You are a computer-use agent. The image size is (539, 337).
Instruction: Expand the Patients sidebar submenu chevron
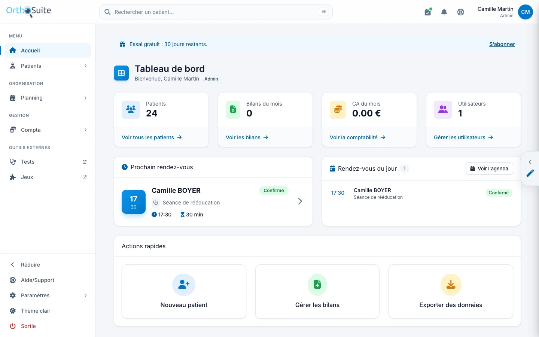tap(85, 66)
